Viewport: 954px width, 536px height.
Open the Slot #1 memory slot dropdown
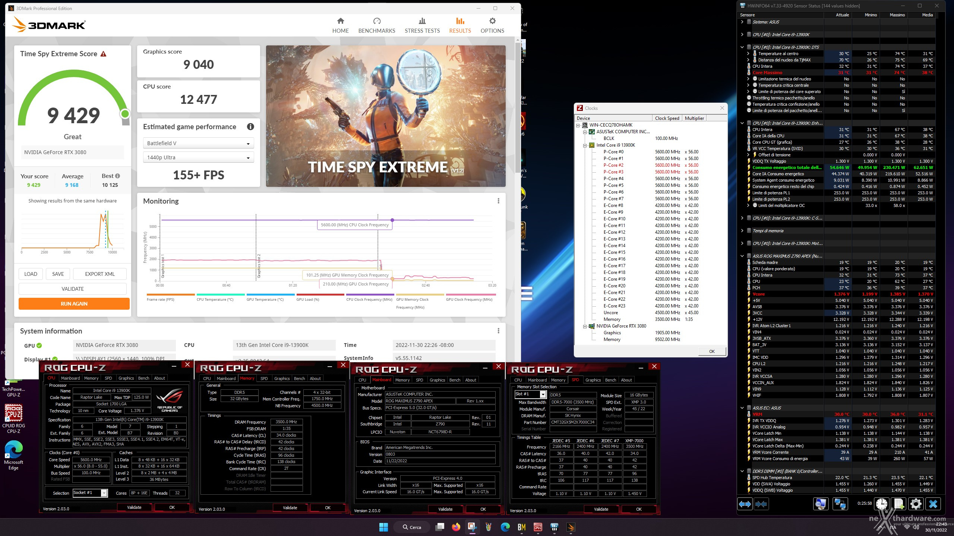pos(530,394)
